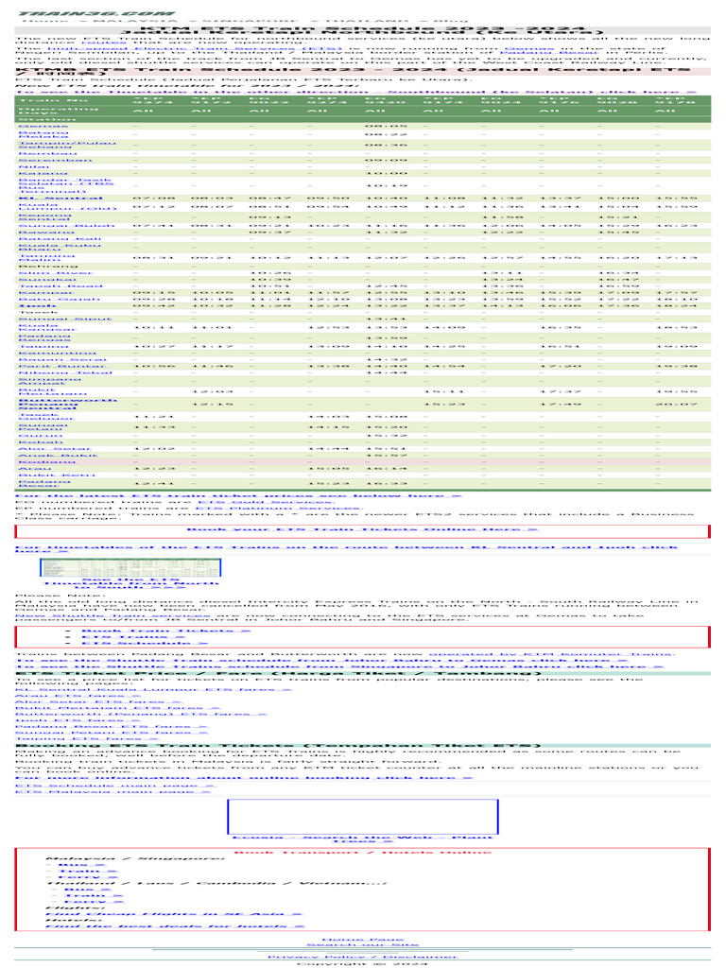Follow the New Shuttle Train services link

pyautogui.click(x=113, y=614)
